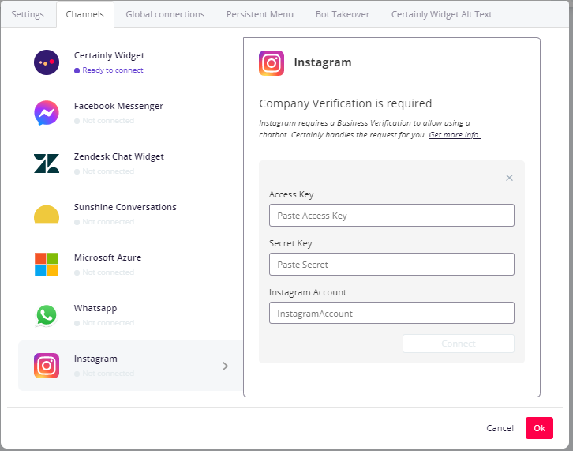
Task: Focus the Paste Access Key field
Action: tap(391, 216)
